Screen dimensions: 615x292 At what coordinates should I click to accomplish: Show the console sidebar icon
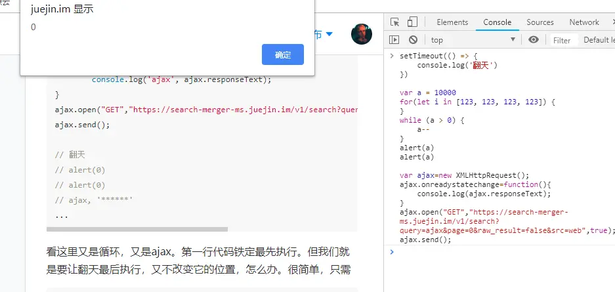(x=394, y=39)
